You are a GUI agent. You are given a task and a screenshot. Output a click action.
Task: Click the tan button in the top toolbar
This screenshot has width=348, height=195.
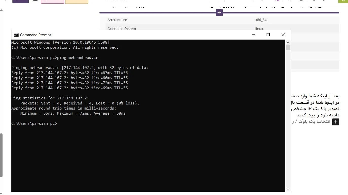(x=76, y=1)
